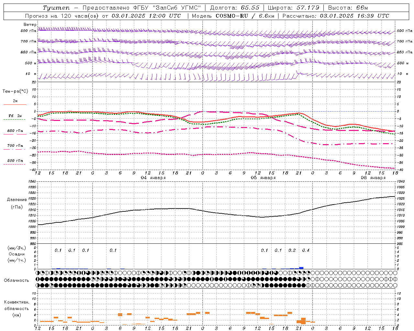Click the 'Конвективн.' convective cloud label
The height and width of the screenshot is (331, 414).
16,302
